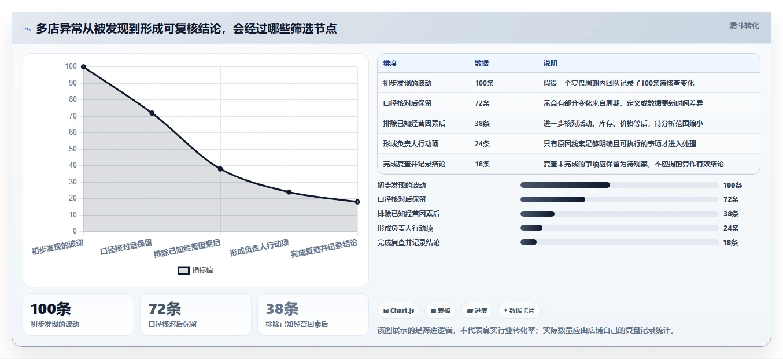Image resolution: width=783 pixels, height=359 pixels.
Task: Click x-axis label 初步发现的波动
Action: pyautogui.click(x=57, y=247)
